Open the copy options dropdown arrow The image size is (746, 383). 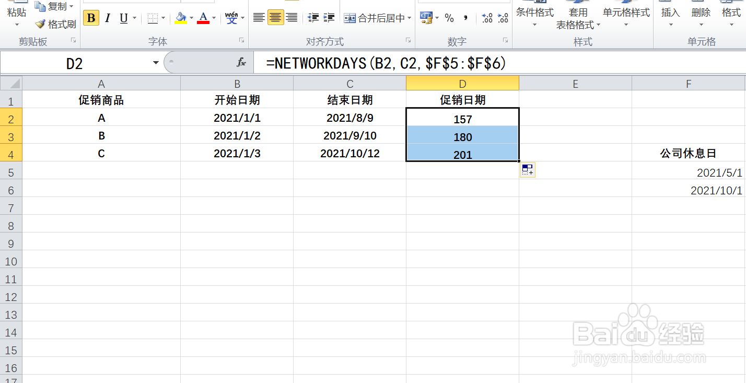(x=72, y=7)
